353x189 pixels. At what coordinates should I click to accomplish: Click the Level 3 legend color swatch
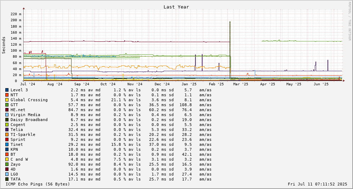[7, 90]
